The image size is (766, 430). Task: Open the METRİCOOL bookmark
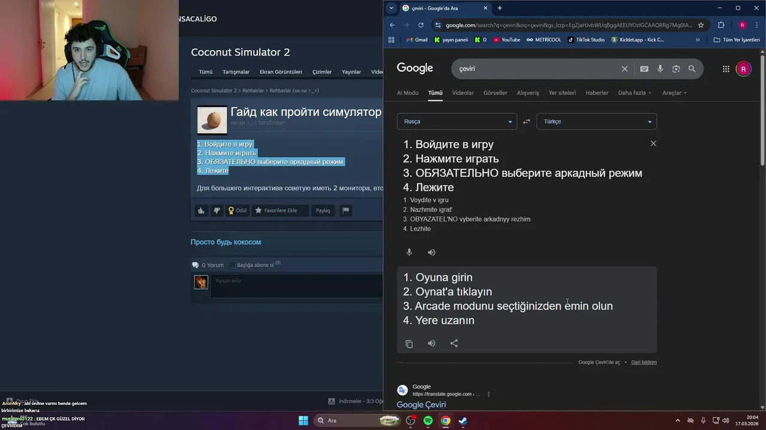(x=543, y=40)
